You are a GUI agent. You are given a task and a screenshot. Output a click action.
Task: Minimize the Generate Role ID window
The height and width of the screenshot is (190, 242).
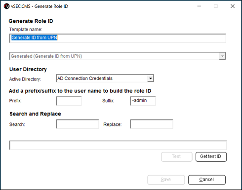click(199, 6)
